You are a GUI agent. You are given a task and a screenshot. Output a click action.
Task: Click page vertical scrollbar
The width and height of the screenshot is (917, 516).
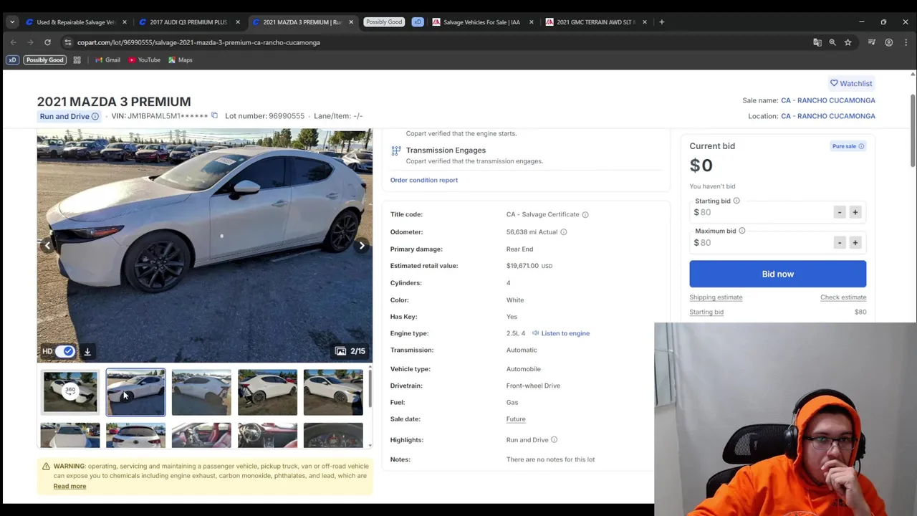[913, 129]
